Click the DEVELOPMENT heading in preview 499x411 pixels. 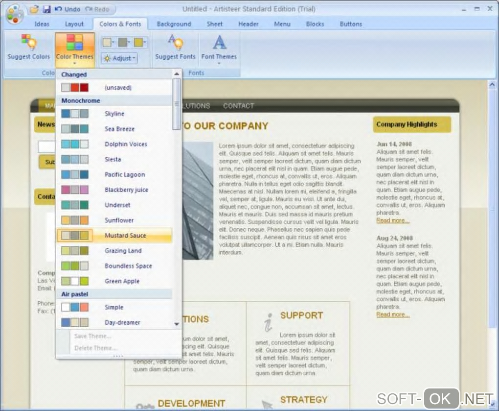(192, 403)
